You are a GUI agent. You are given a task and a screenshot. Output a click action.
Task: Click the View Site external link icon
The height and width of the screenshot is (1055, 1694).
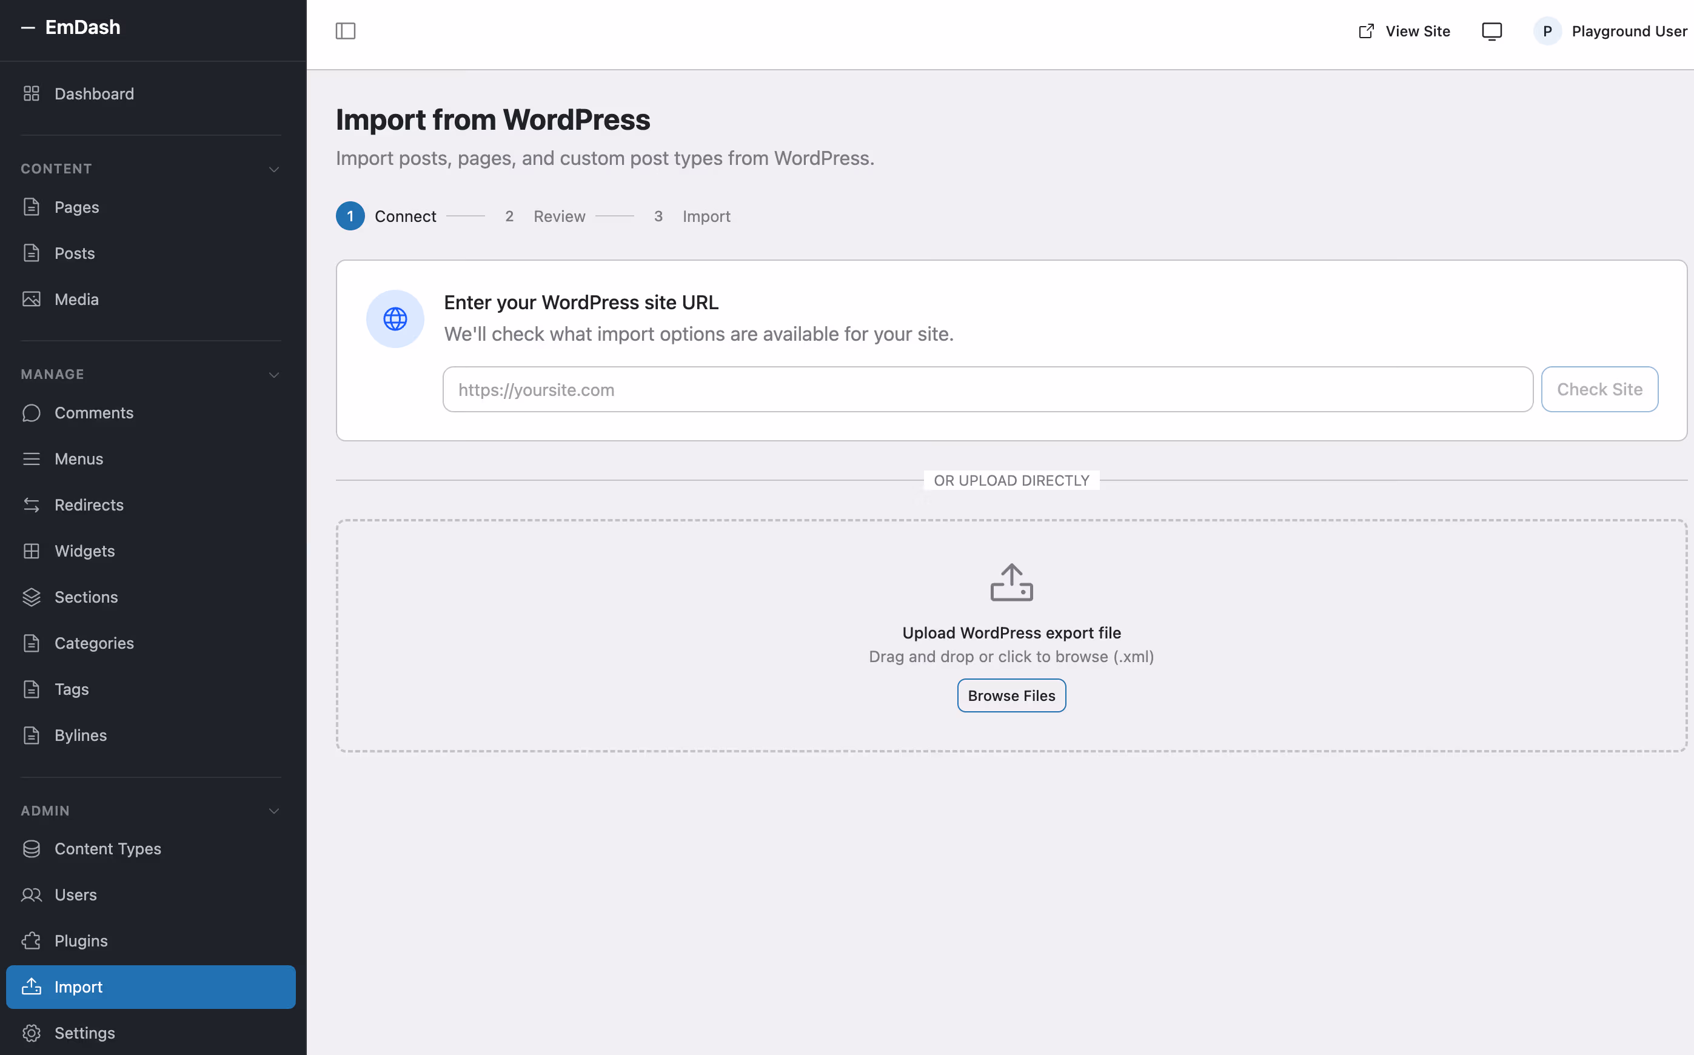tap(1366, 32)
